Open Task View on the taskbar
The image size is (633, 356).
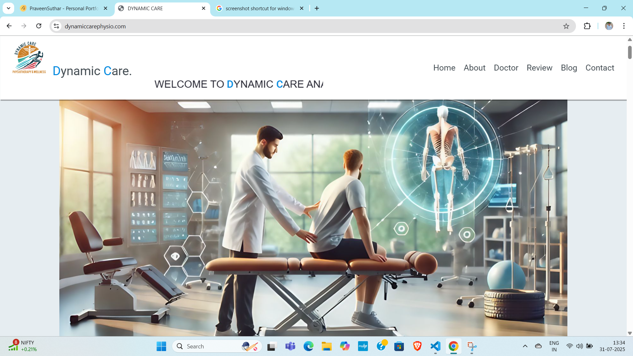tap(272, 346)
